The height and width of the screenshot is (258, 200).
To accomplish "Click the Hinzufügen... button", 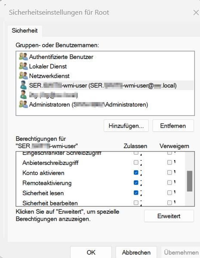I will [x=126, y=126].
